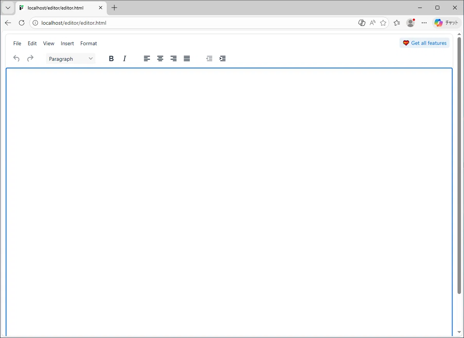The width and height of the screenshot is (464, 338).
Task: Click the page vertical scrollbar
Action: click(459, 166)
